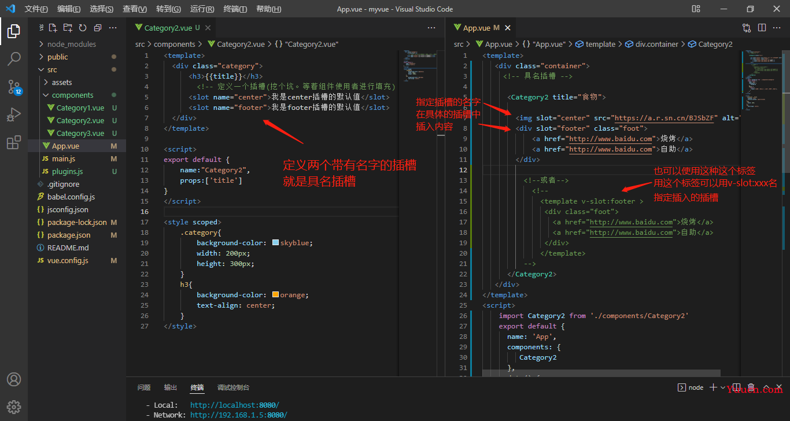Switch to the 输出 panel tab
The image size is (790, 421).
coord(171,387)
